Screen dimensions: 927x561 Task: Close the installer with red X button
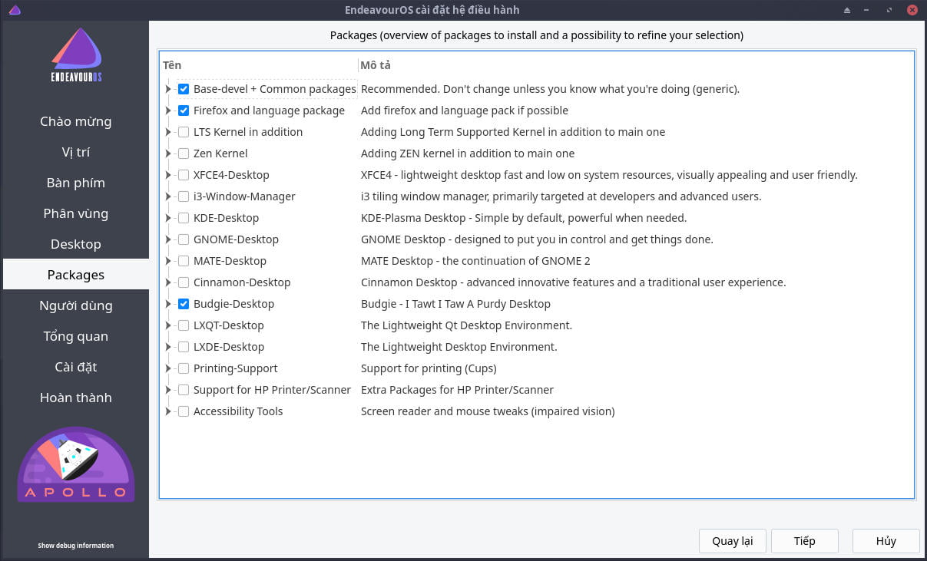point(912,10)
